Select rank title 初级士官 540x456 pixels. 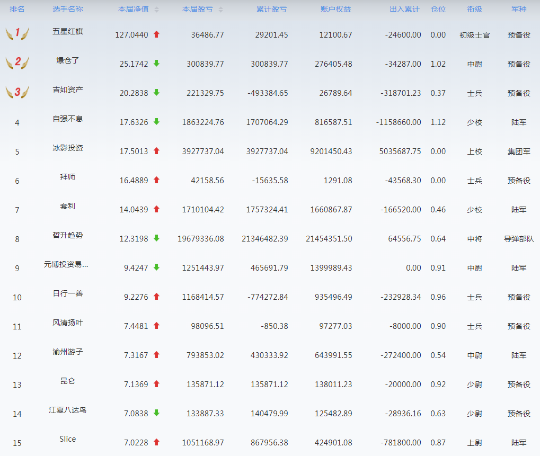click(x=475, y=35)
